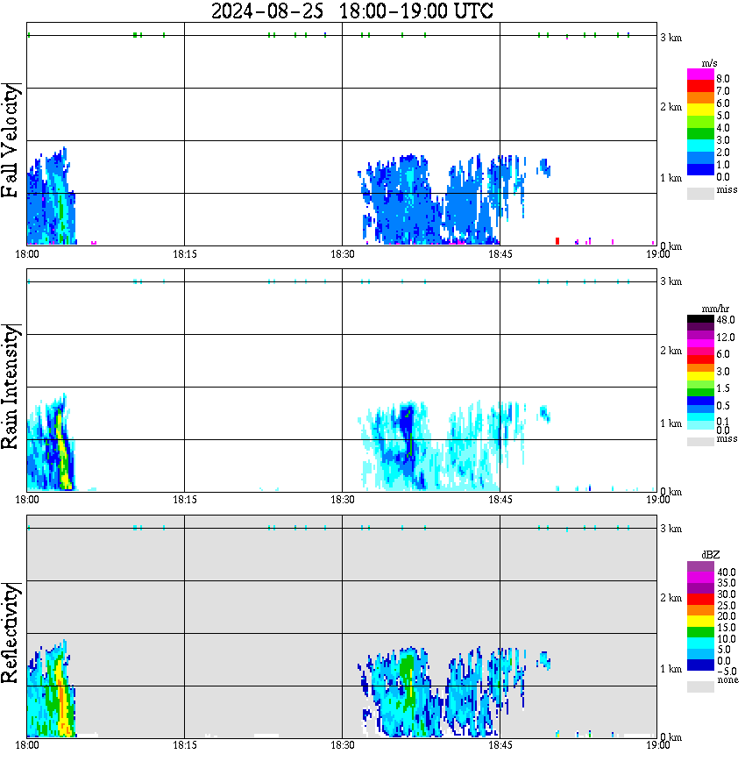
Task: Select magenta swatch in the m/s legend
Action: (x=700, y=75)
